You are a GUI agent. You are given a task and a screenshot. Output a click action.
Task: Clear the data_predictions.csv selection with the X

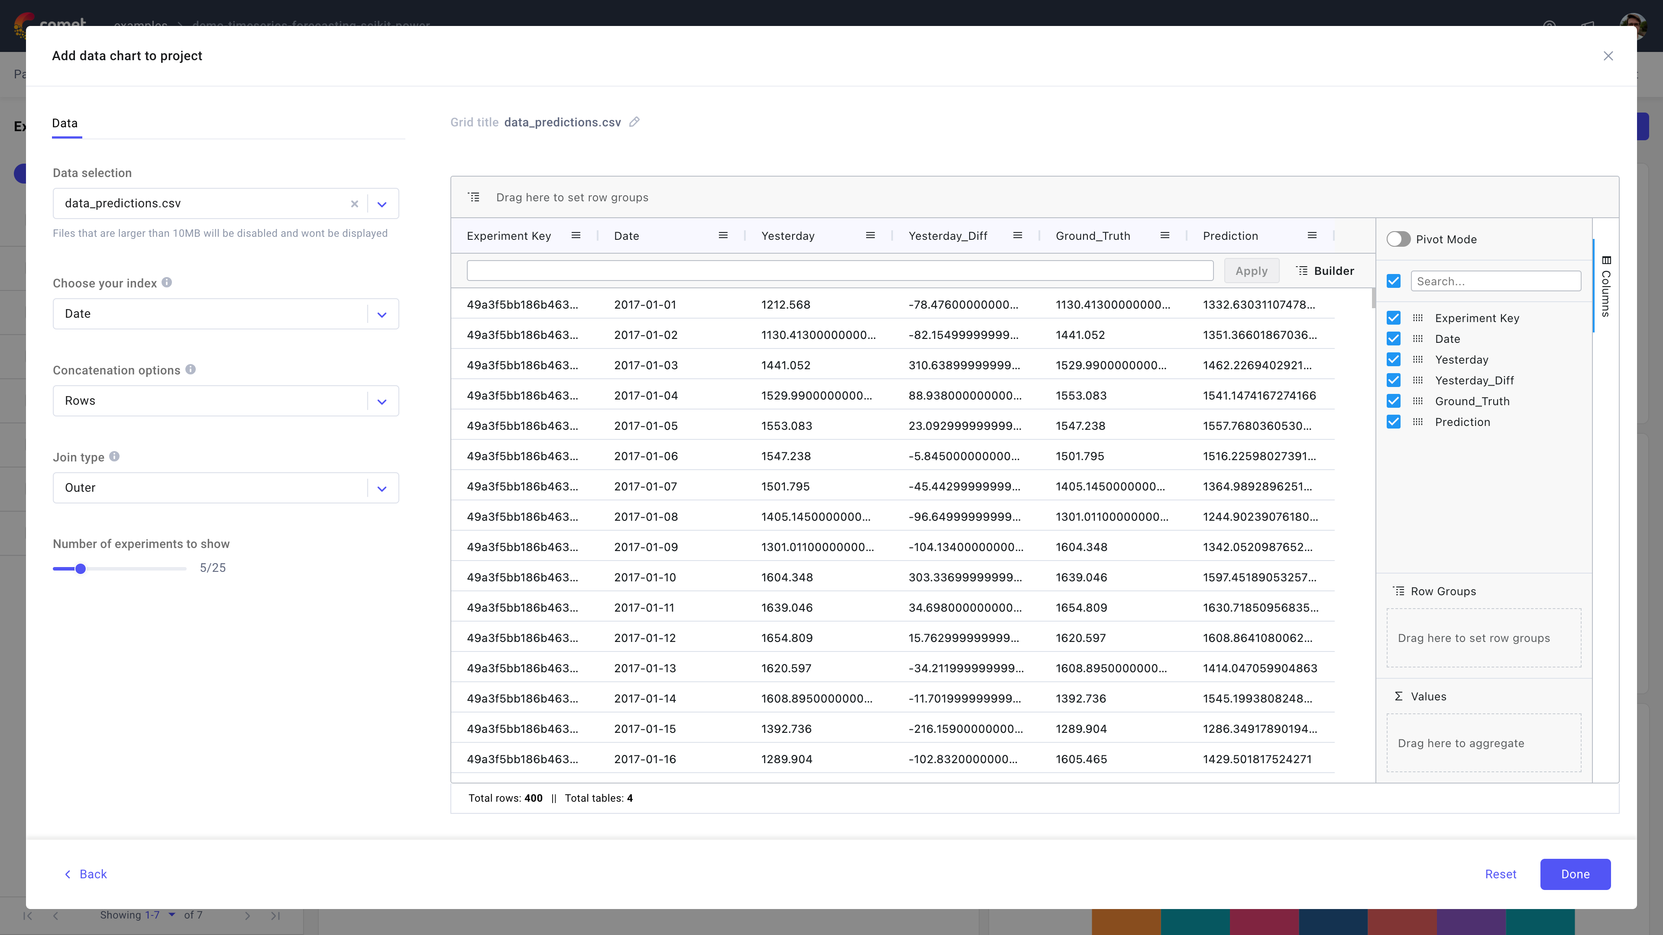354,204
